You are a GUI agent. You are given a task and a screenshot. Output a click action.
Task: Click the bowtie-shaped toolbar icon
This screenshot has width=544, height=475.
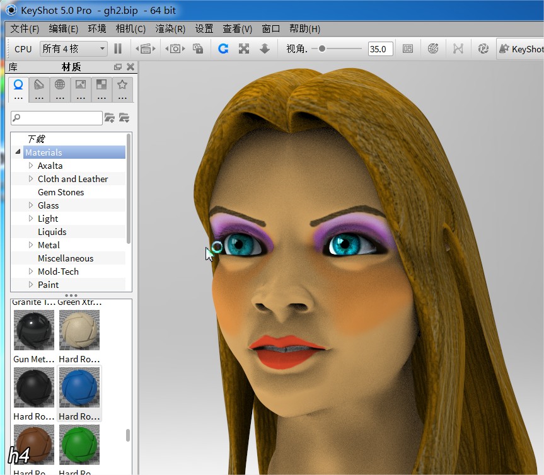click(458, 49)
